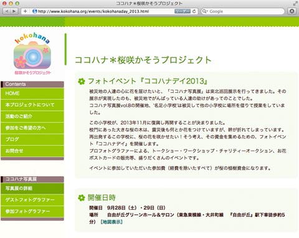This screenshot has width=299, height=238.
Task: Select 写真展の詳細 in the sidebar
Action: click(32, 188)
